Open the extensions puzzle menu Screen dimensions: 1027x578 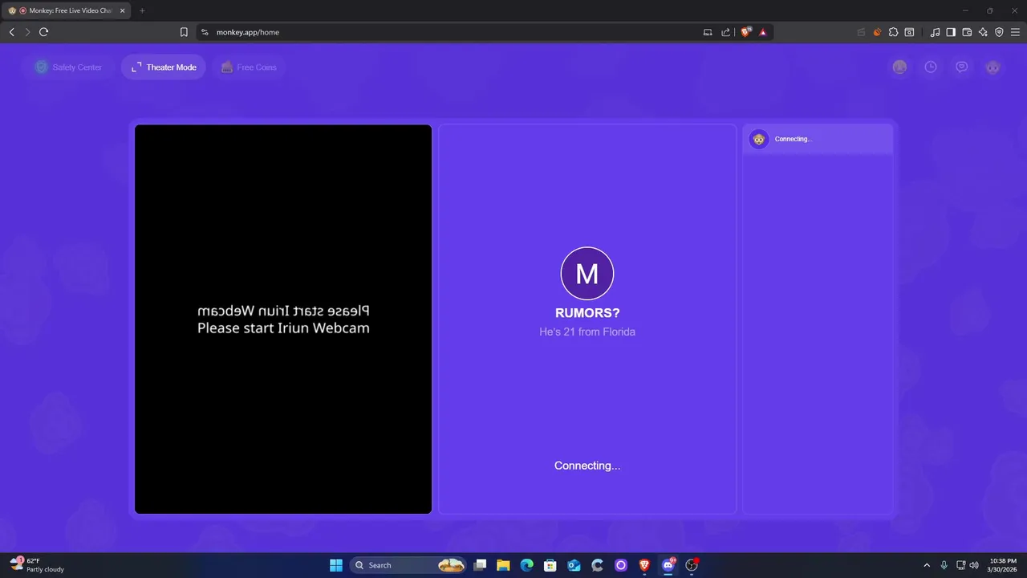[893, 32]
